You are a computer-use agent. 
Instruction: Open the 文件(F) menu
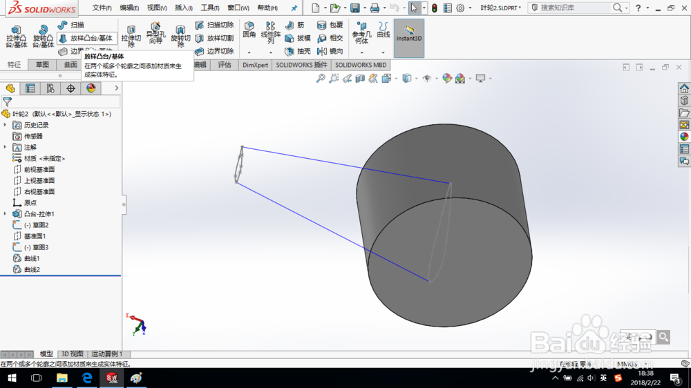tap(102, 8)
